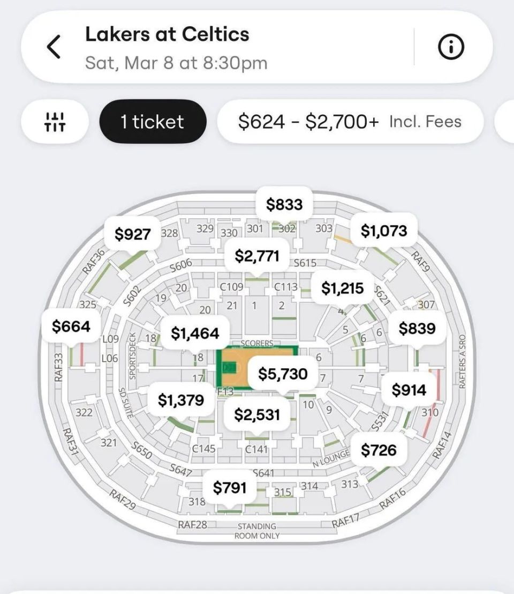Select the $839 price bubble
The width and height of the screenshot is (514, 594).
click(417, 328)
